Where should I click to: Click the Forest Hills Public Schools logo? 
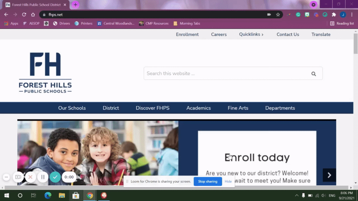click(45, 73)
